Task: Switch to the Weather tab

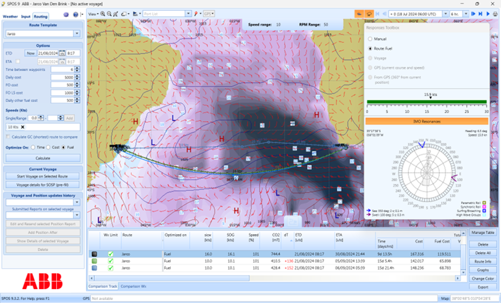Action: tap(10, 17)
